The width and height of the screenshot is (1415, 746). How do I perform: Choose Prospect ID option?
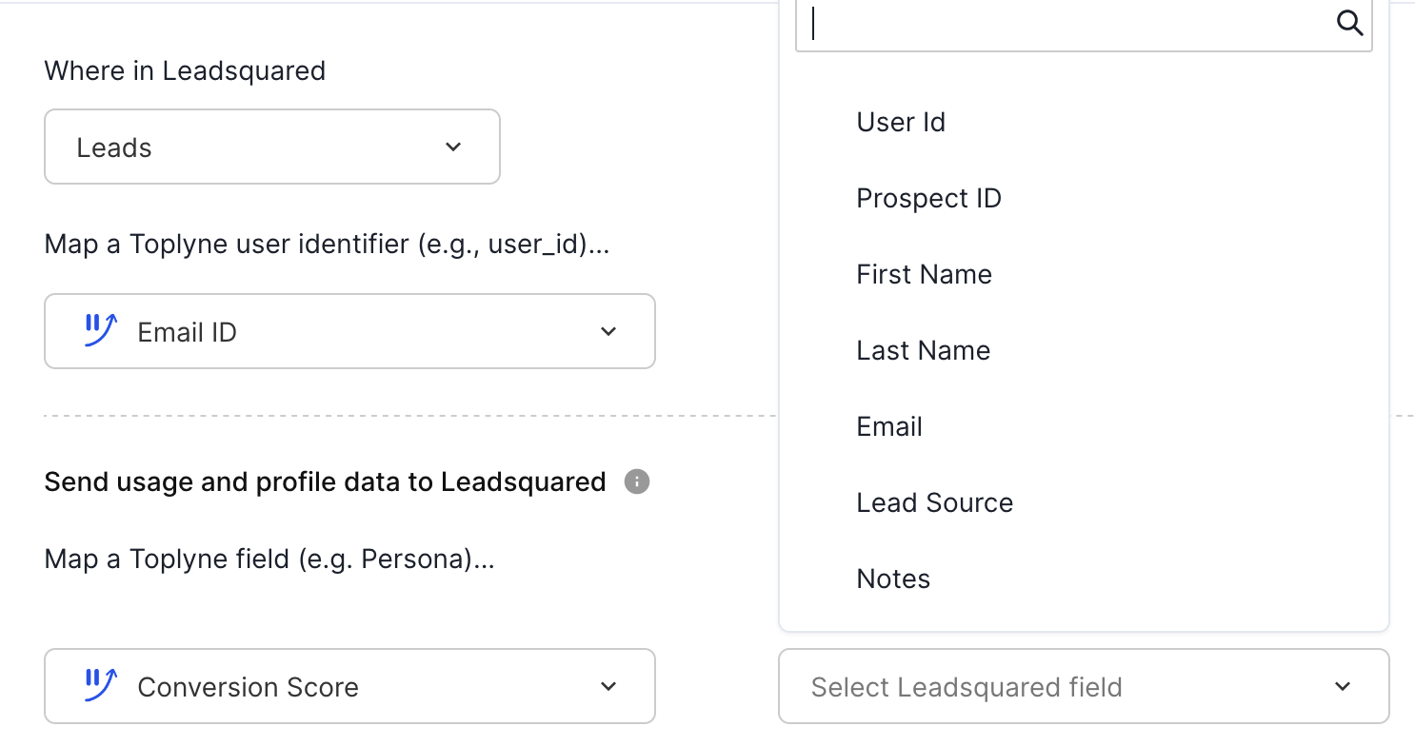pyautogui.click(x=928, y=199)
